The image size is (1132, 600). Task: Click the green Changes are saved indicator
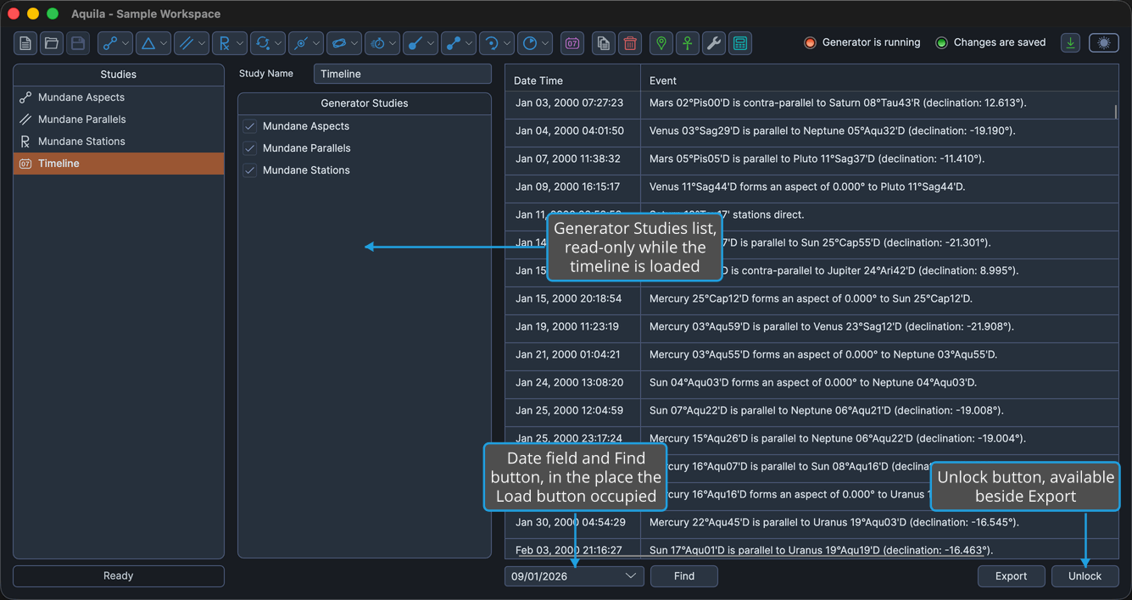(941, 42)
